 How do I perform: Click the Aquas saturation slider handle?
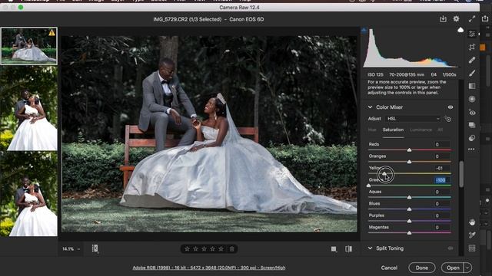[x=409, y=198]
